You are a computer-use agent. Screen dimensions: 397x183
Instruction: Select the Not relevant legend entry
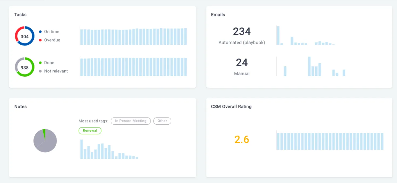53,71
